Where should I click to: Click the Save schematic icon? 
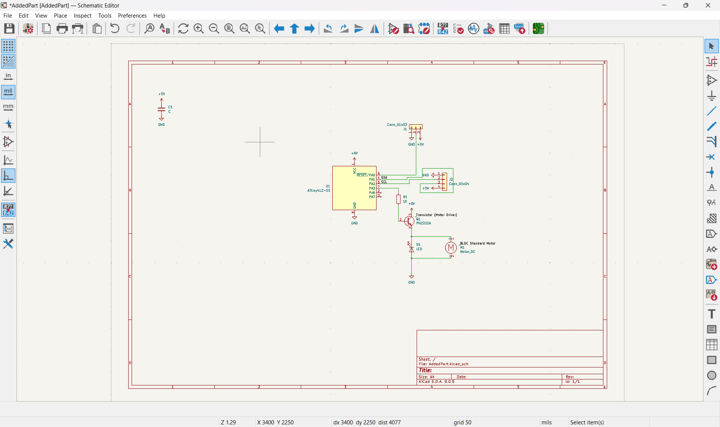pyautogui.click(x=9, y=28)
